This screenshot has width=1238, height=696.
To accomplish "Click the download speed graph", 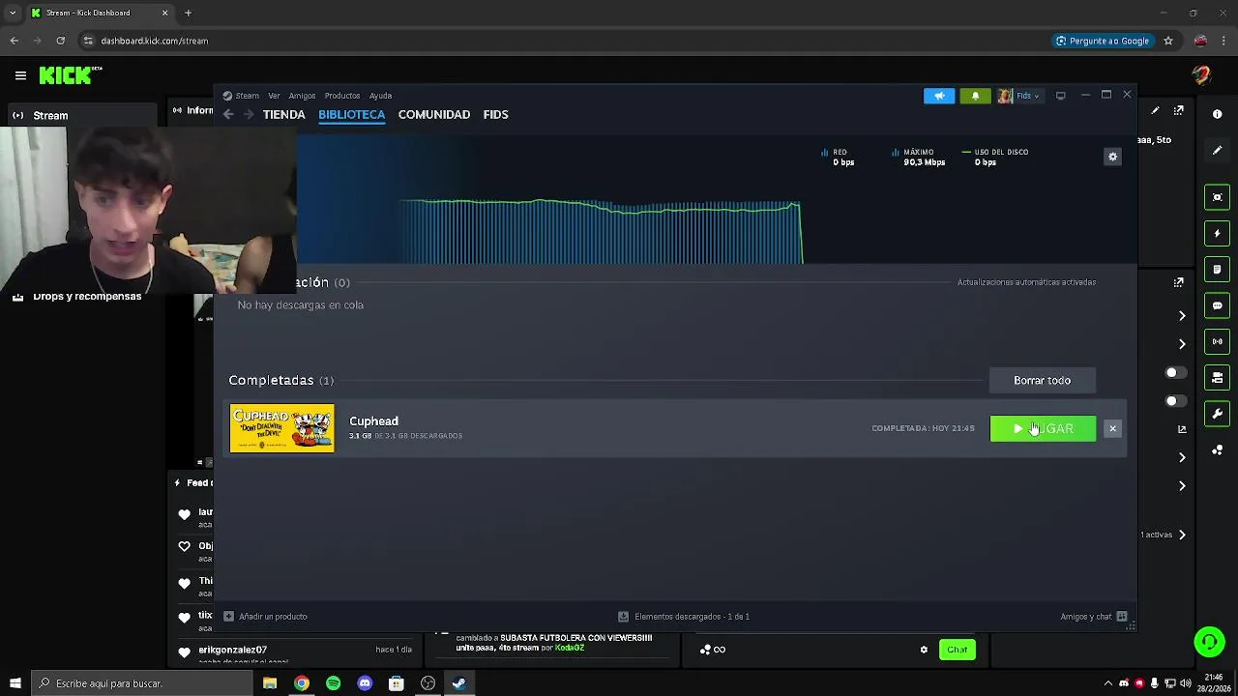I will click(600, 232).
